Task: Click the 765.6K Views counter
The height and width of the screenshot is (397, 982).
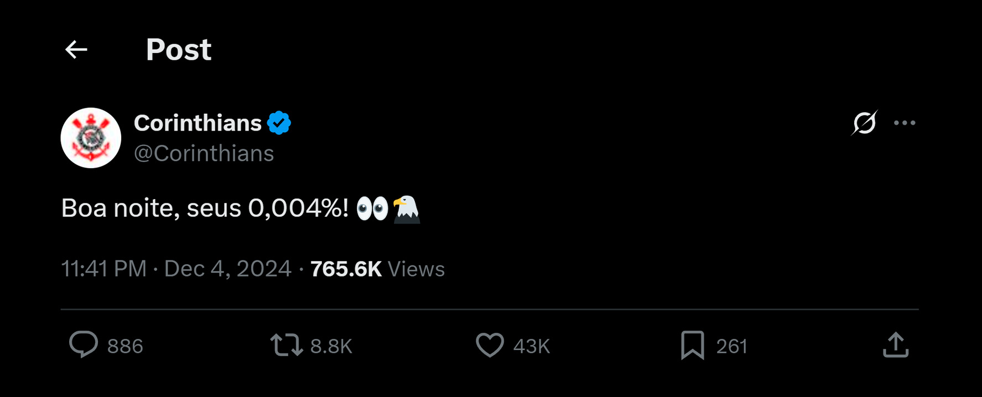Action: point(377,269)
